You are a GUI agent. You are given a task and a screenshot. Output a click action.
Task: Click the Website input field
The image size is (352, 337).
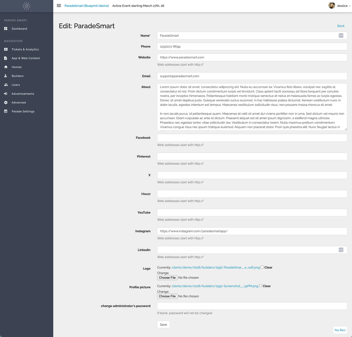(x=252, y=57)
